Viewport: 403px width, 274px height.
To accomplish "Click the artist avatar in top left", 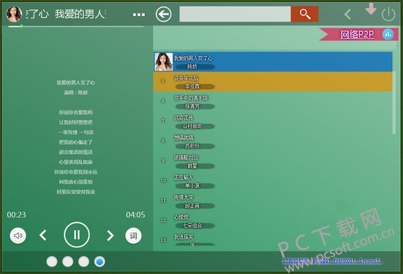I will pos(14,14).
